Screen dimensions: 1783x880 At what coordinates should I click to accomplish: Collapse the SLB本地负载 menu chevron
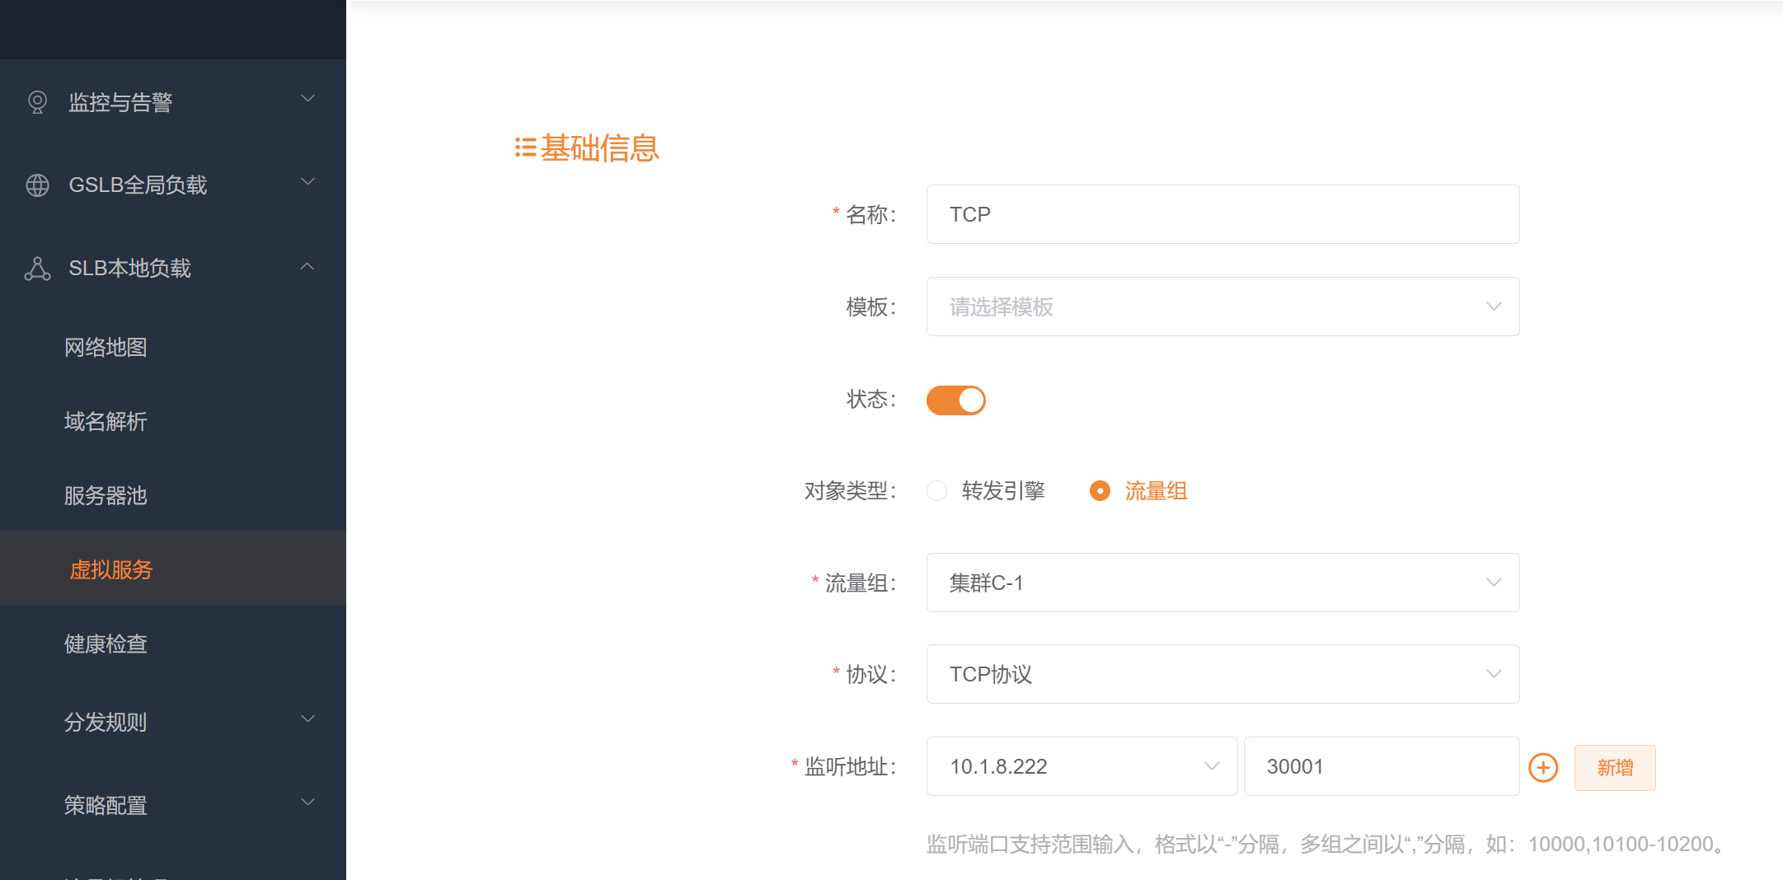click(x=307, y=267)
